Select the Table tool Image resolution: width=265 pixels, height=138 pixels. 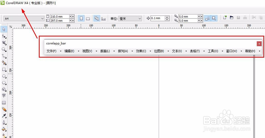click(x=4, y=103)
